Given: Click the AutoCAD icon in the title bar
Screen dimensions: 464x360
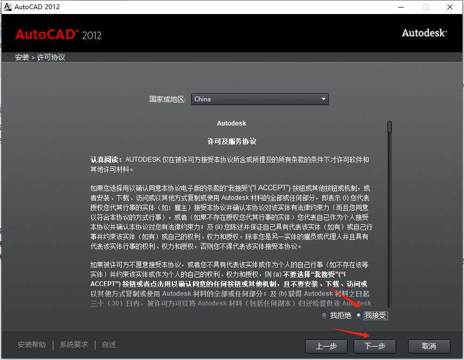Looking at the screenshot, I should coord(8,6).
